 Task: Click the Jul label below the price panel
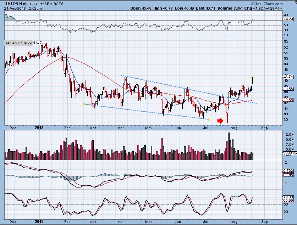(206, 128)
